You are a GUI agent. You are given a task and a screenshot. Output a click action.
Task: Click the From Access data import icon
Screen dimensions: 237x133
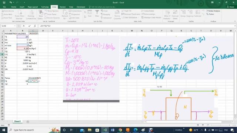coord(7,11)
